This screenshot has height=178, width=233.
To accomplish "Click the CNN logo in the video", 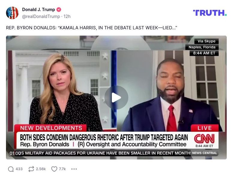I will 204,139.
